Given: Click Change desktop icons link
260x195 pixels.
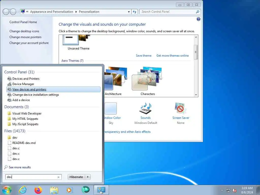Looking at the screenshot, I should point(24,31).
